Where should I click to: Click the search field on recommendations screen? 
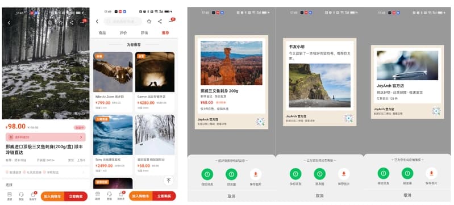point(123,22)
